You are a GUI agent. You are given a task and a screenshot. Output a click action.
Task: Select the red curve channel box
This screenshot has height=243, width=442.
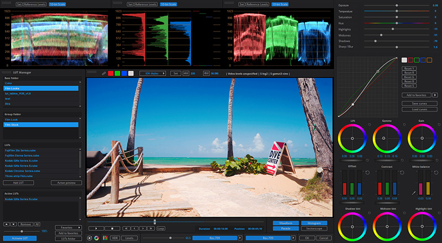click(411, 60)
